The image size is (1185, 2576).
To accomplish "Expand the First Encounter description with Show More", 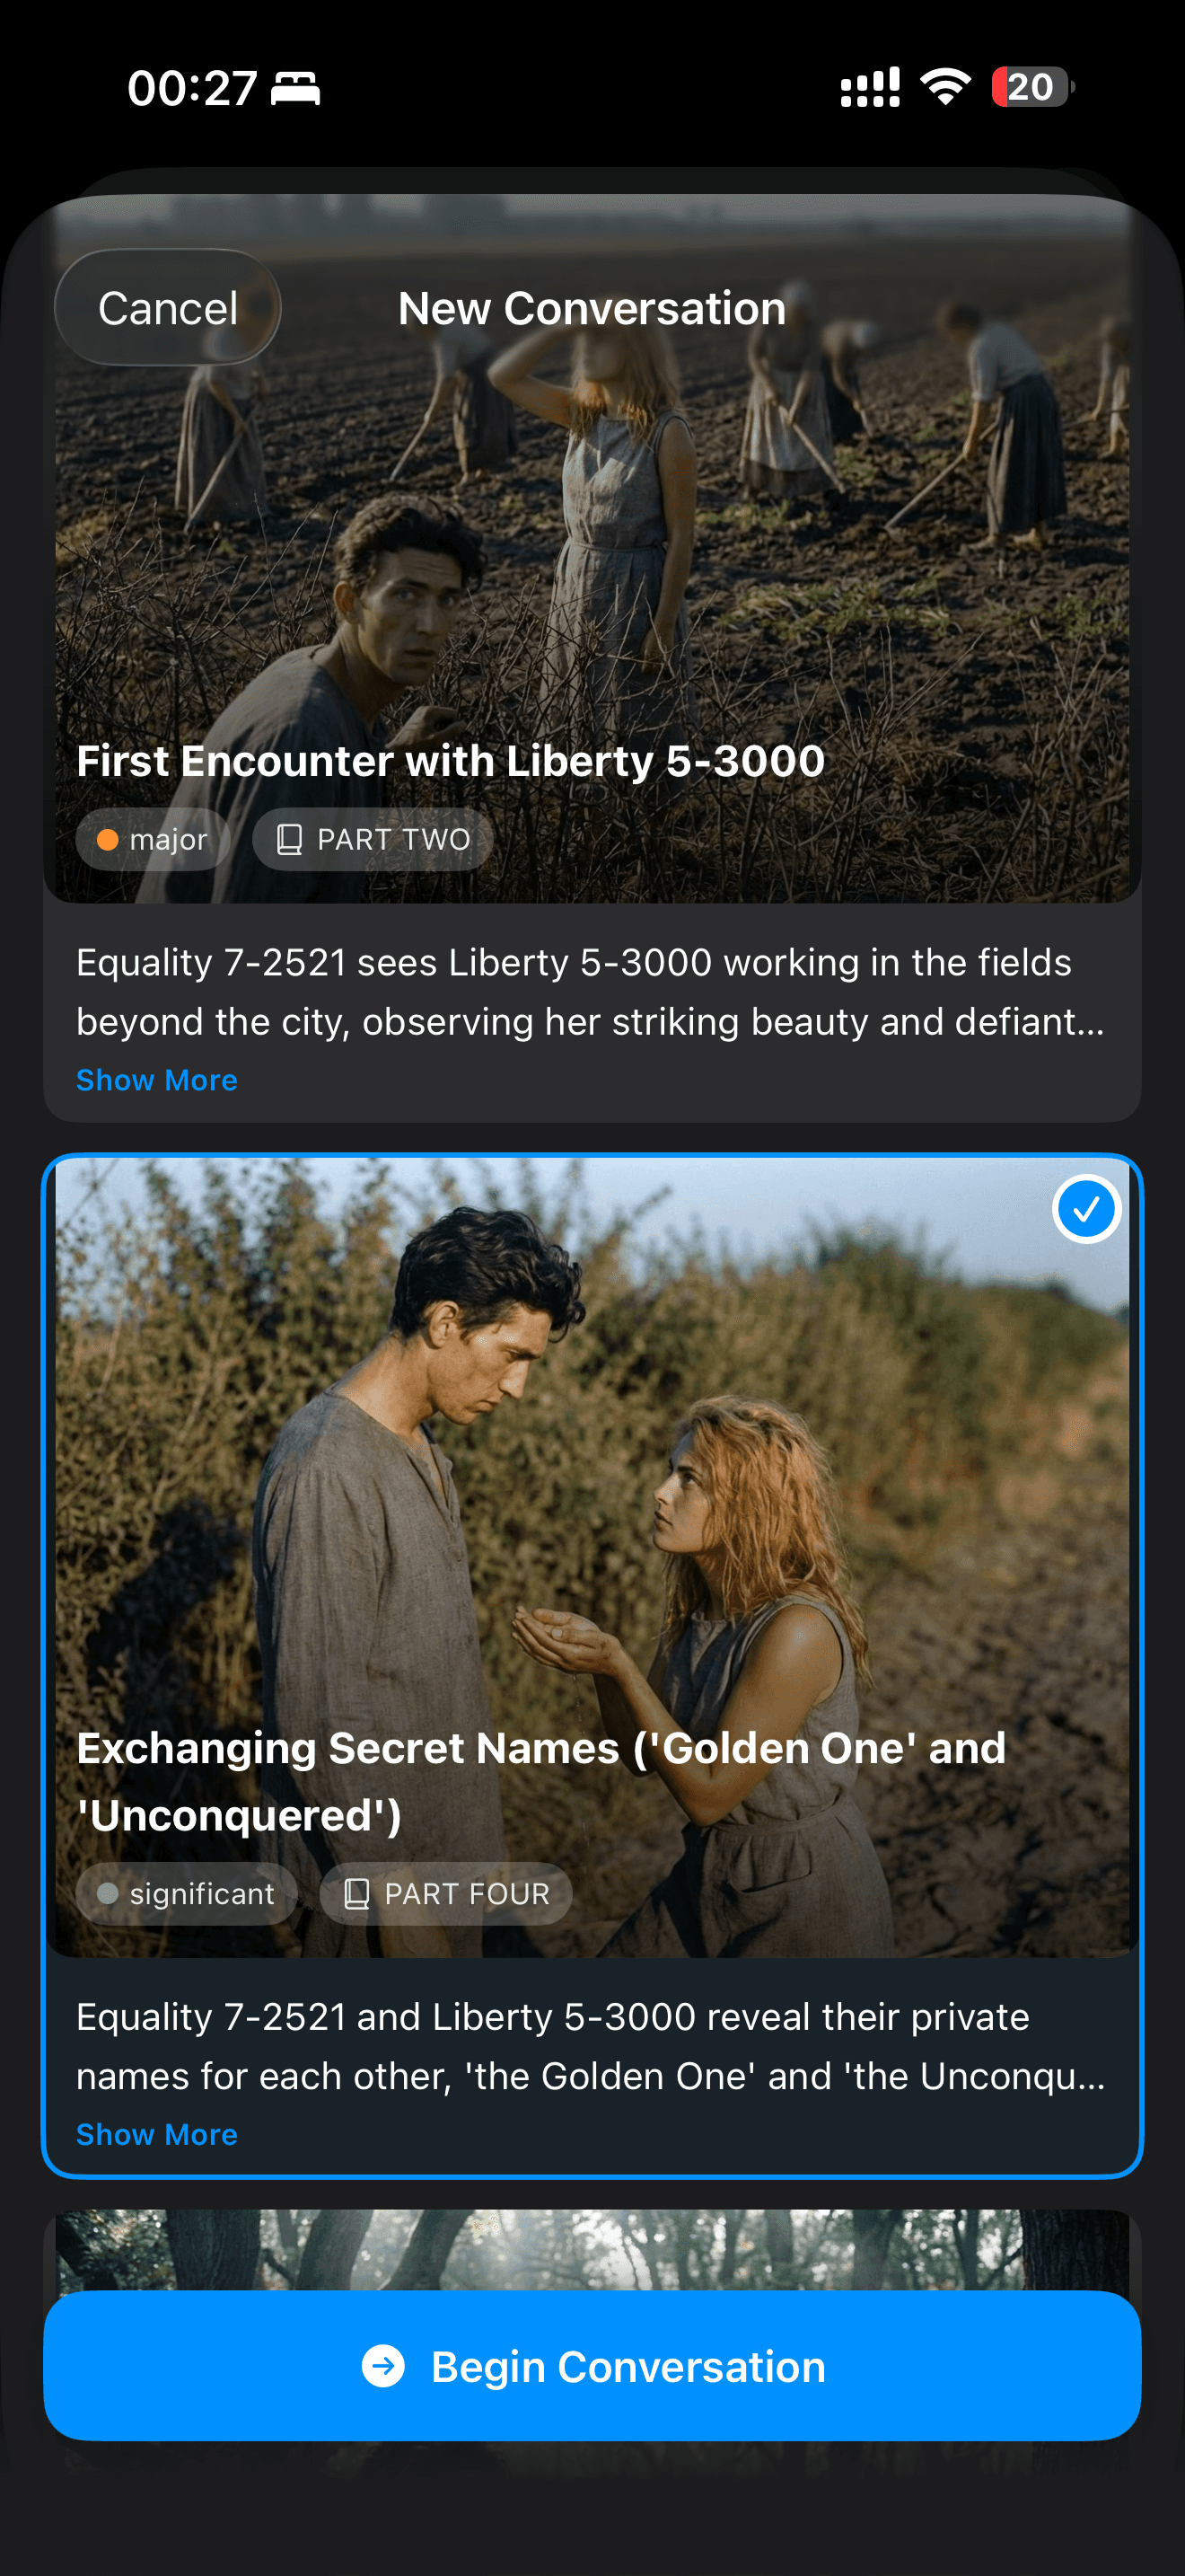I will tap(157, 1080).
